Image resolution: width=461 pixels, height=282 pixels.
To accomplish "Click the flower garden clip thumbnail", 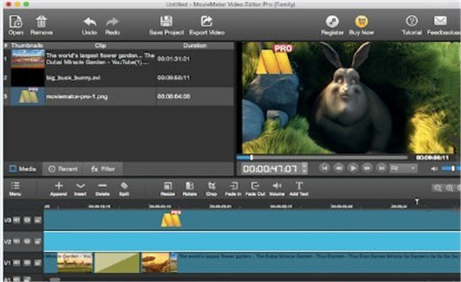I will 28,59.
